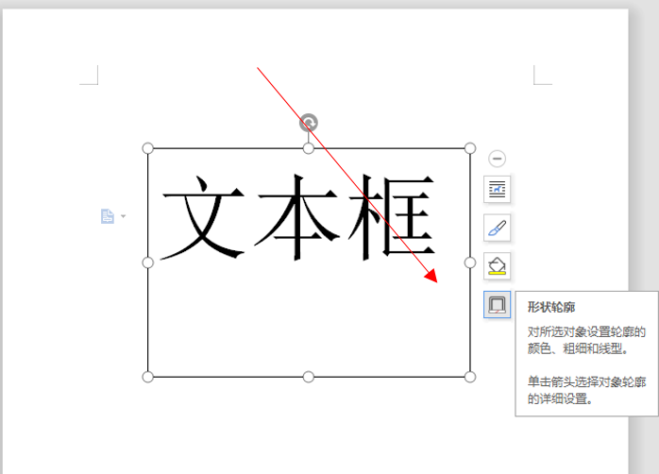
Task: Click the top-right corner resize handle
Action: 470,148
